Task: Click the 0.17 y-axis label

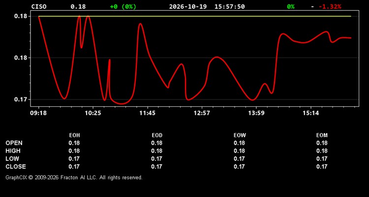Action: [x=21, y=99]
